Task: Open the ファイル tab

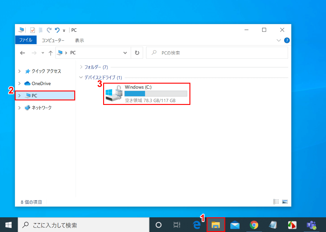Action: pyautogui.click(x=26, y=40)
